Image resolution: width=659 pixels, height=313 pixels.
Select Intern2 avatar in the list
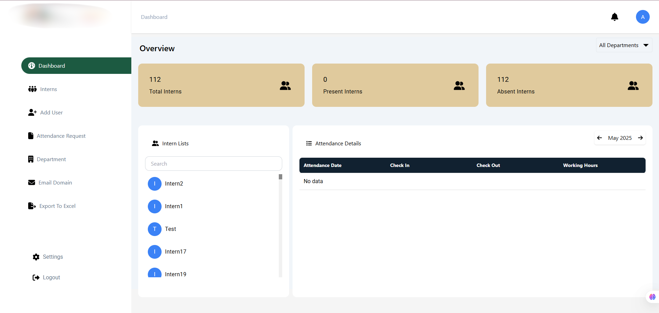[155, 184]
